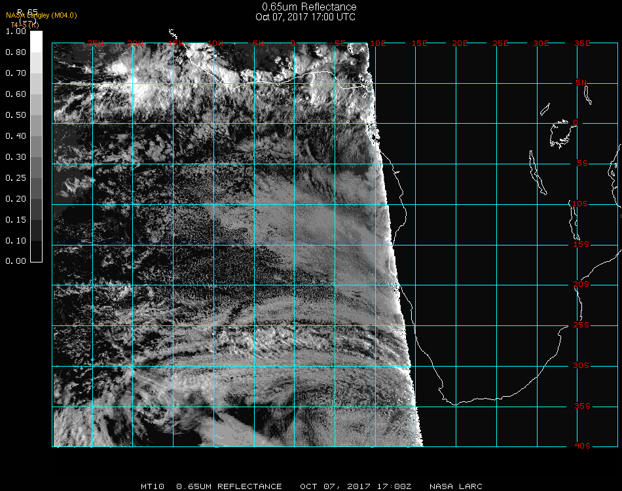Click the 0.80 color bar value

tap(16, 52)
